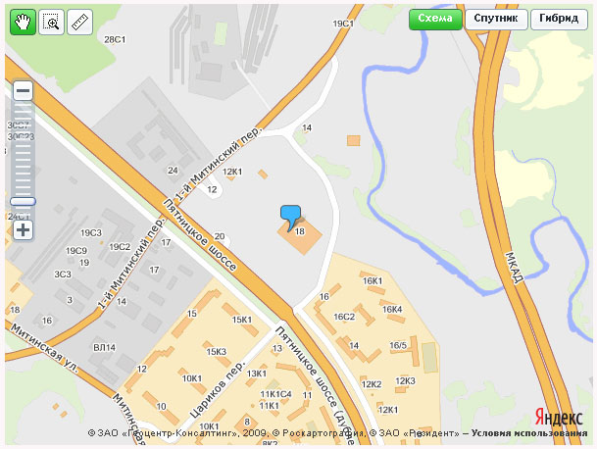This screenshot has height=449, width=597.
Task: Switch to Гибрид hybrid view
Action: (x=559, y=19)
